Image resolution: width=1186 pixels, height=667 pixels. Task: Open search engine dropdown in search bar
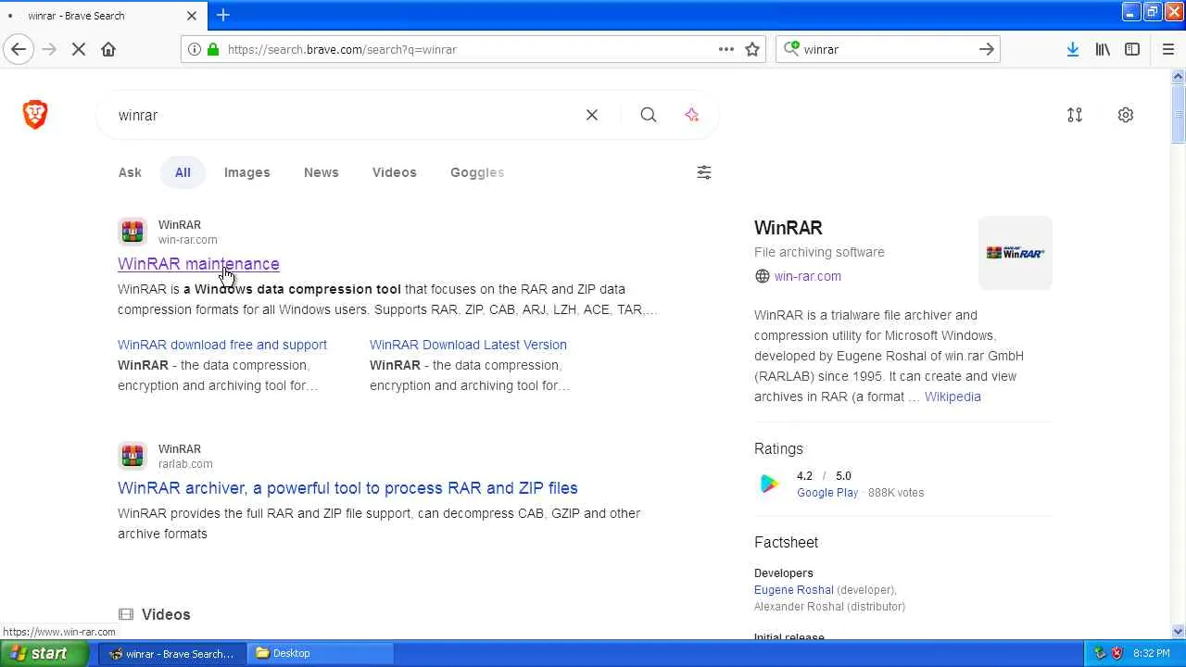[x=791, y=49]
